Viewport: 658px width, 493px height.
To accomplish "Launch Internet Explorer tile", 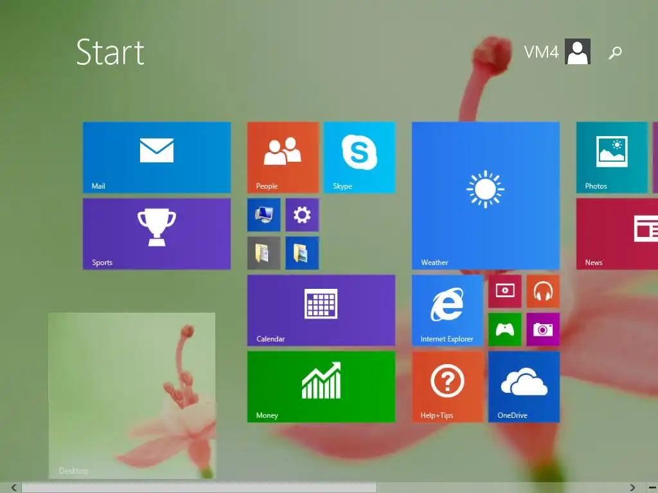I will (447, 310).
